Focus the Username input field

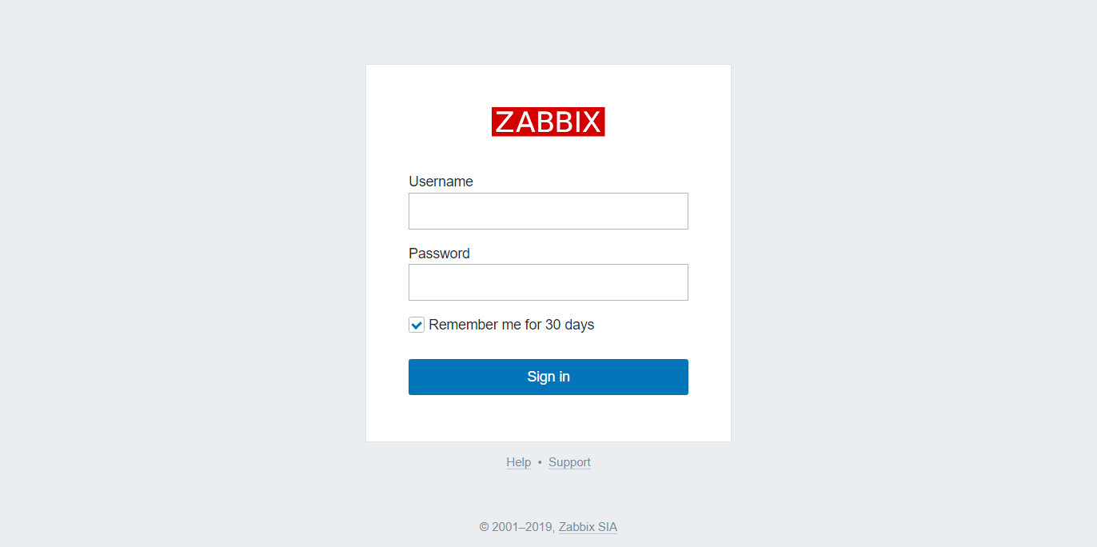548,211
